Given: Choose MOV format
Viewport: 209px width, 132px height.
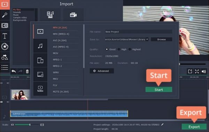Looking at the screenshot, I should click(x=56, y=53).
